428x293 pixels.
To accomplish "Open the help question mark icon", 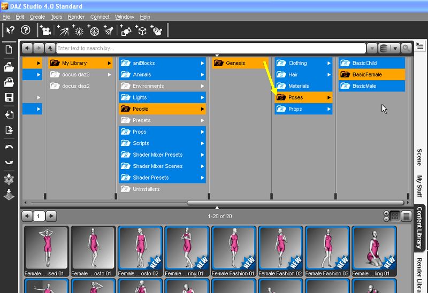I will (26, 30).
